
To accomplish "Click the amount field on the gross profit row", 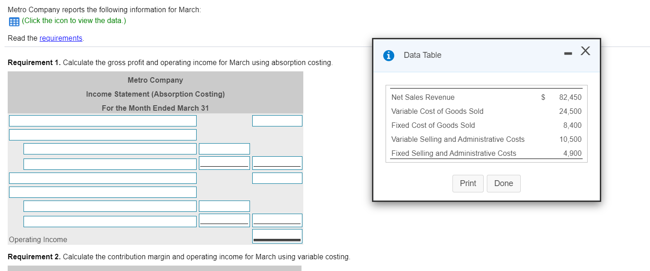I will pyautogui.click(x=277, y=178).
